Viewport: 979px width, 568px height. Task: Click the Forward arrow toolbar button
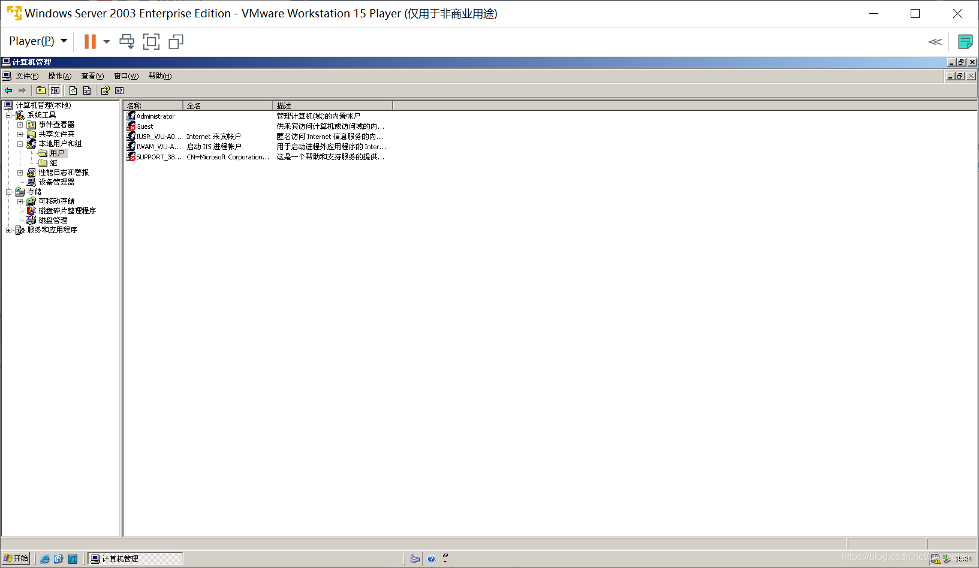coord(22,90)
